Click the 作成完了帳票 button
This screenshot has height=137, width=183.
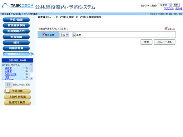[17, 102]
